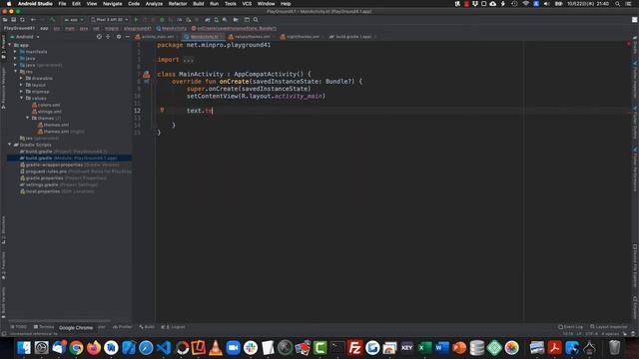639x359 pixels.
Task: Open the Terminal tool window button
Action: pos(44,327)
